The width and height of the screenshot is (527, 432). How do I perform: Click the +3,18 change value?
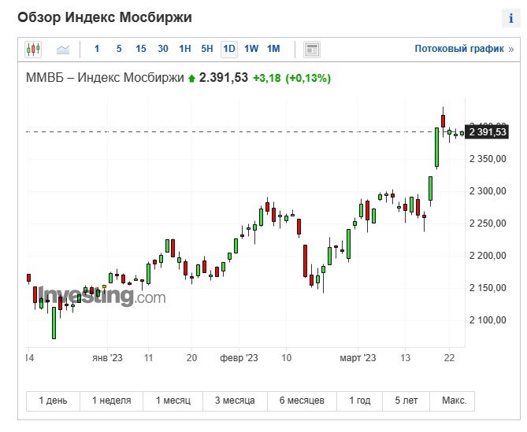pyautogui.click(x=267, y=78)
